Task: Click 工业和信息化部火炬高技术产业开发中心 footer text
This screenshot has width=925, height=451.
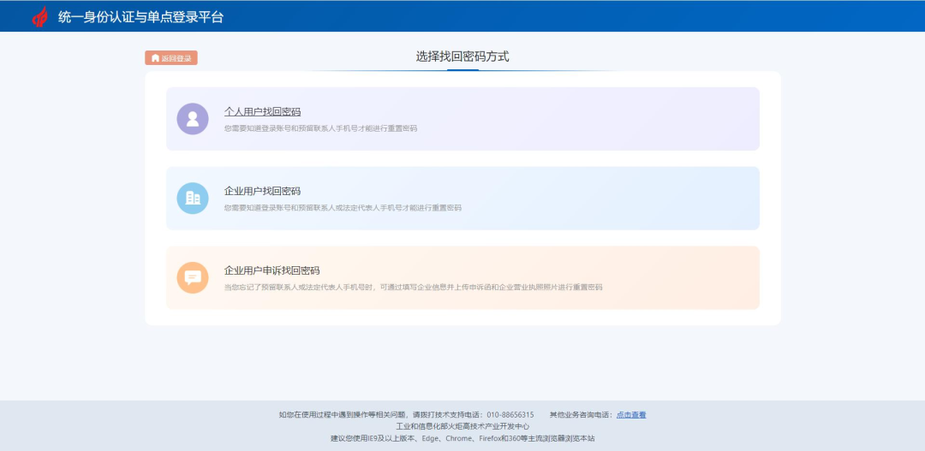Action: (462, 426)
